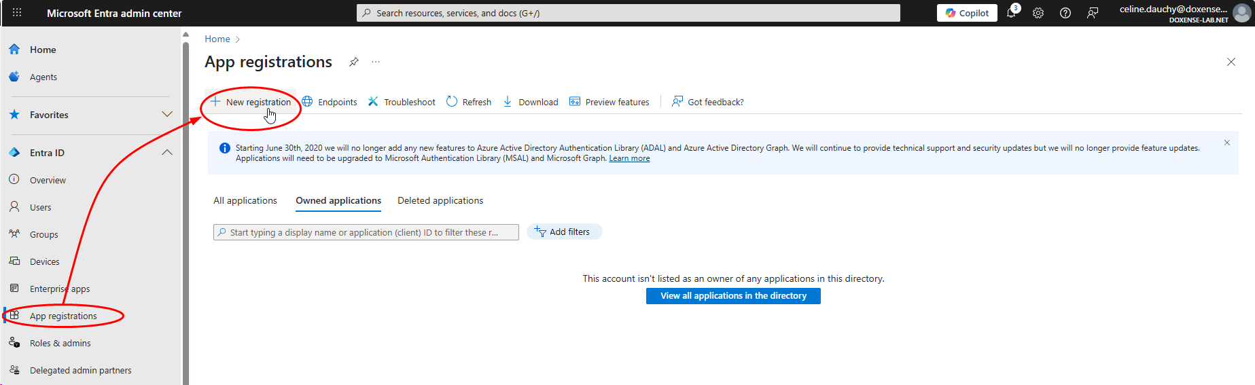Open the more options ellipsis next to title

pos(376,62)
